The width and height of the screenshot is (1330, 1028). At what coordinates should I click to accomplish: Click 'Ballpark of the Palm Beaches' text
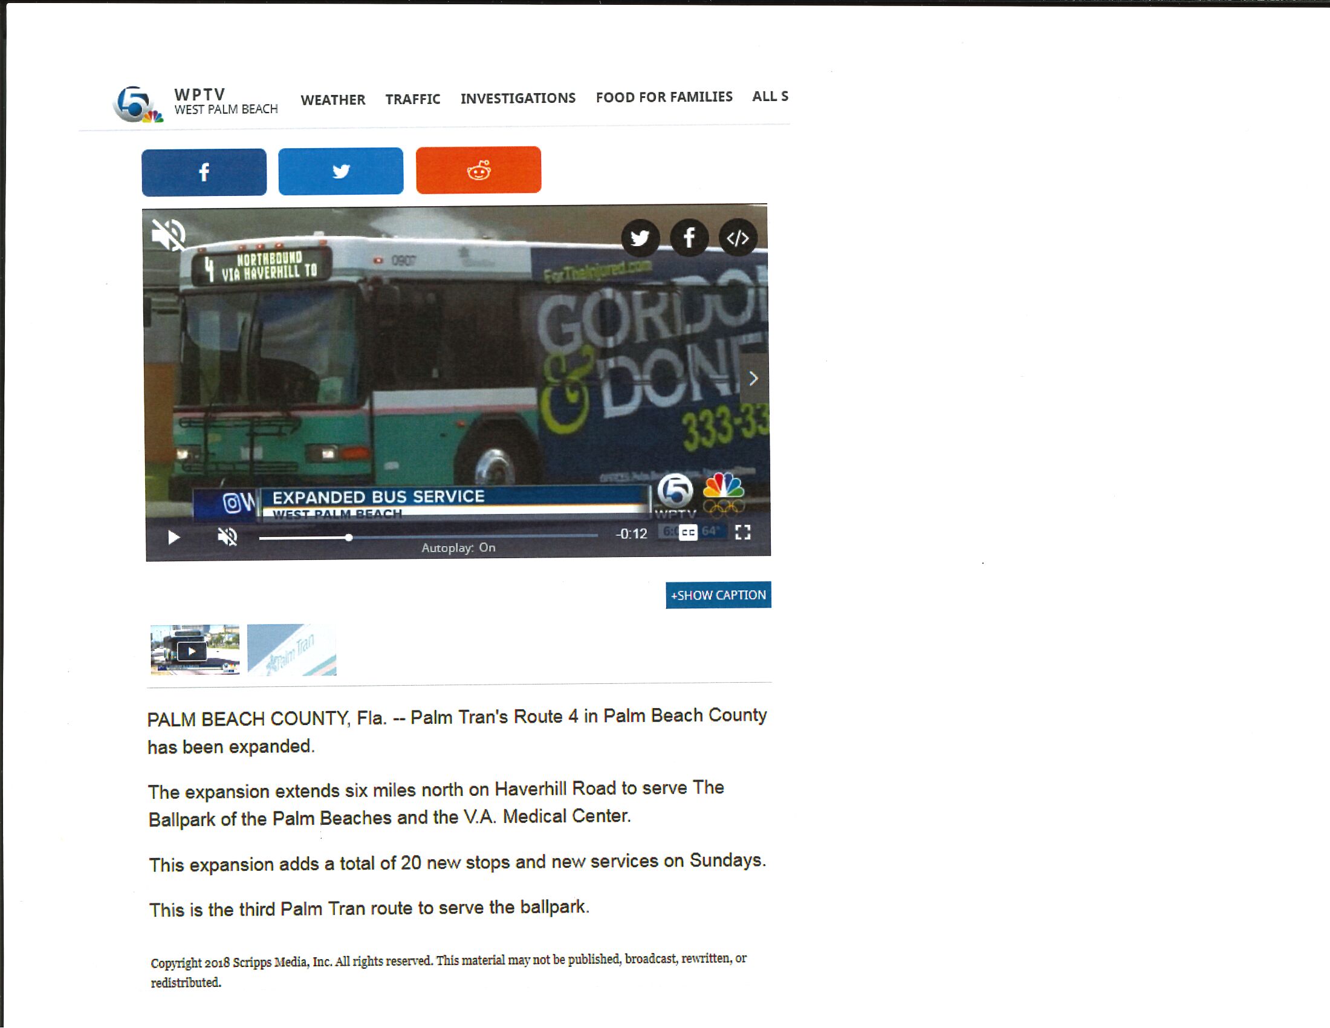click(270, 819)
